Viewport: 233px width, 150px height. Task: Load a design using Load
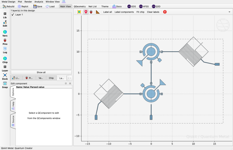point(50,6)
